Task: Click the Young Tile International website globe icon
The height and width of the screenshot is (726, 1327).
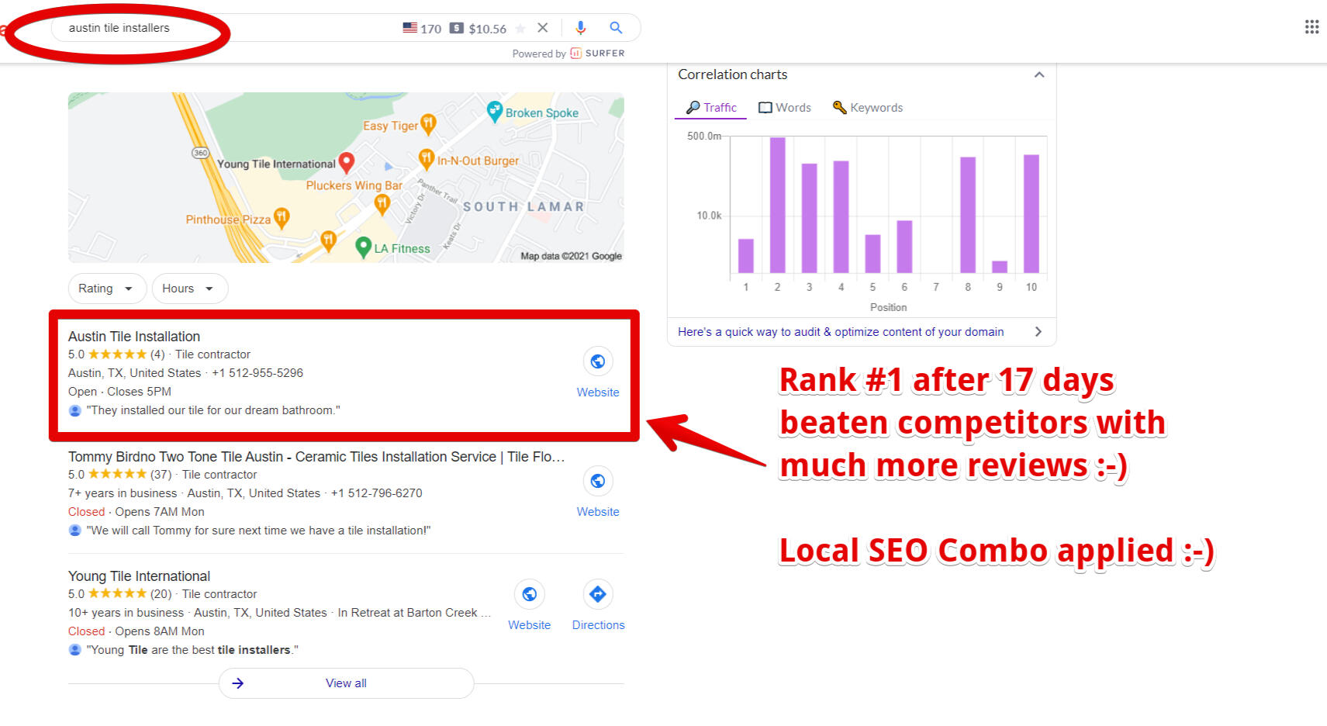Action: click(x=529, y=595)
